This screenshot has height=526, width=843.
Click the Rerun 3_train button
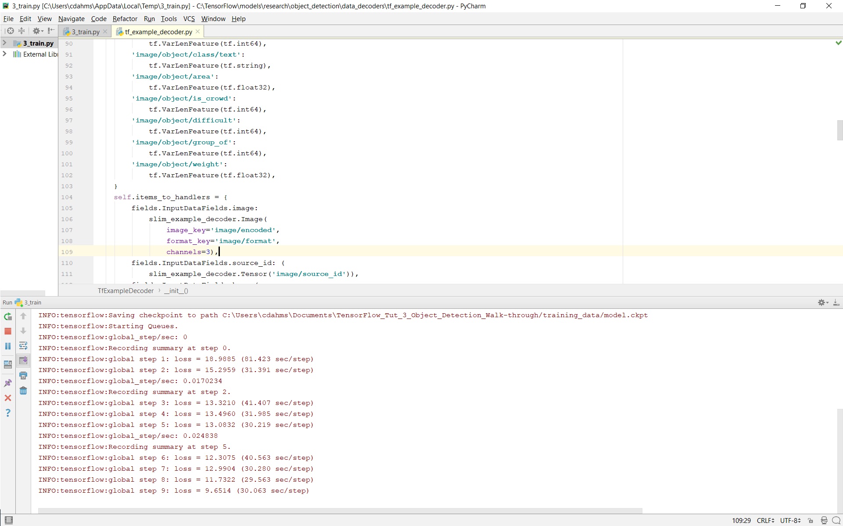8,316
